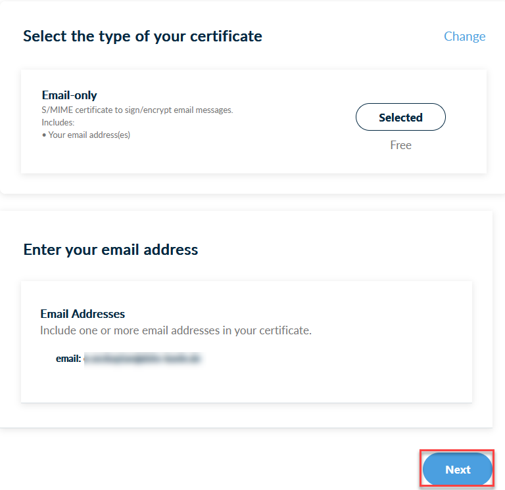Click the "Select the type of your certificate" heading
505x490 pixels.
142,36
